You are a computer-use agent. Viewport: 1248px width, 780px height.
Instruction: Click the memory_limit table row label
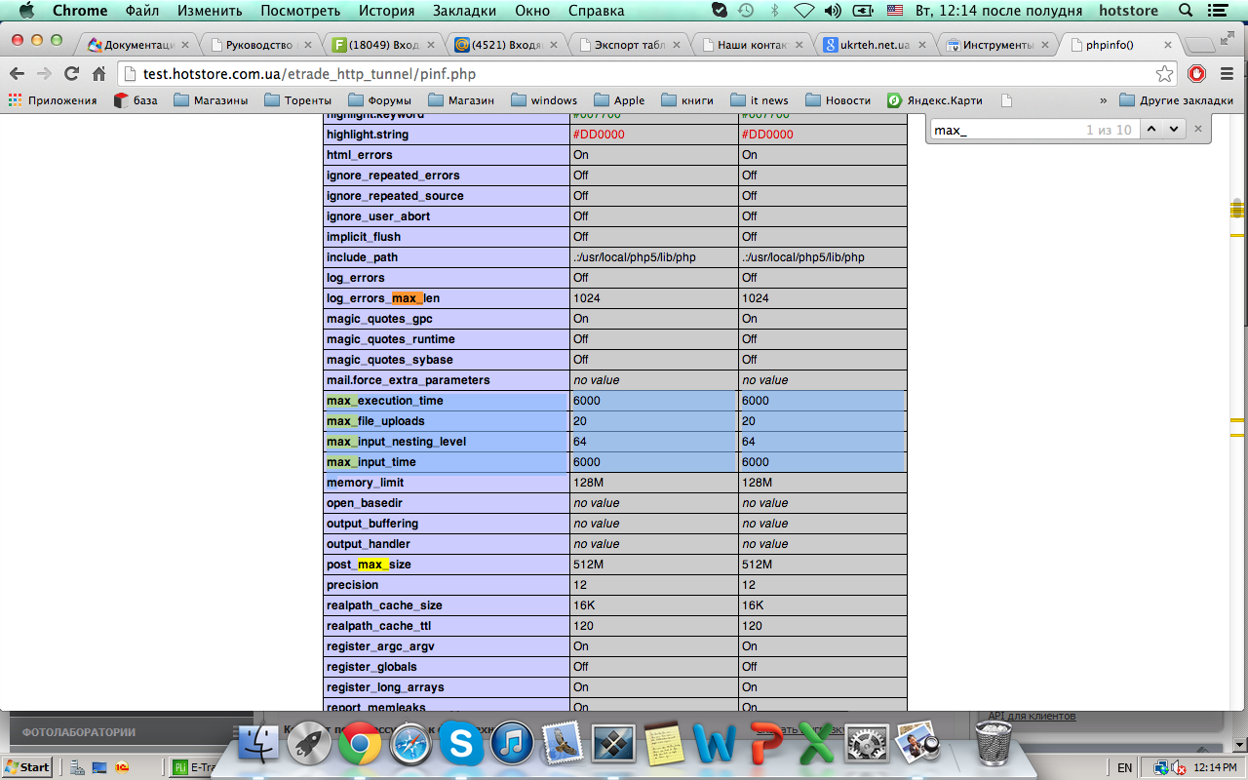[x=365, y=483]
